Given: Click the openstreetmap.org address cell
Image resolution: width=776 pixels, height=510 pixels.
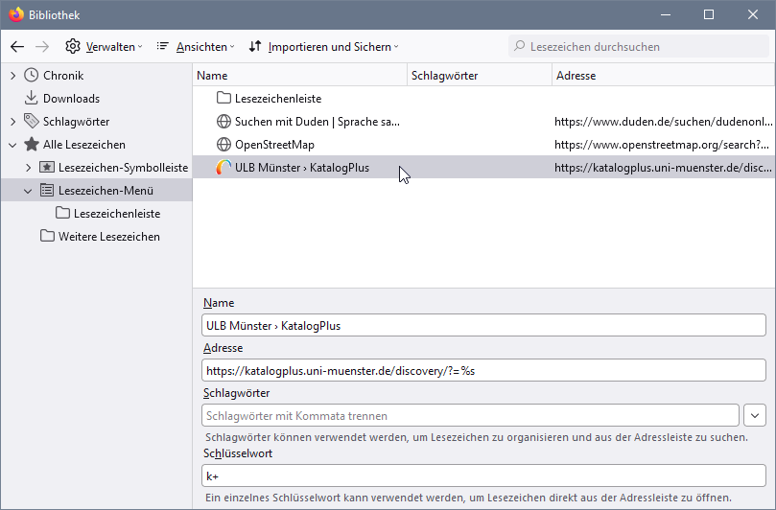Looking at the screenshot, I should (662, 145).
